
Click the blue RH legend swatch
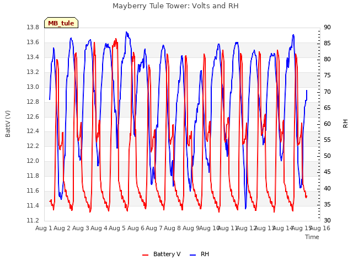click(x=193, y=255)
